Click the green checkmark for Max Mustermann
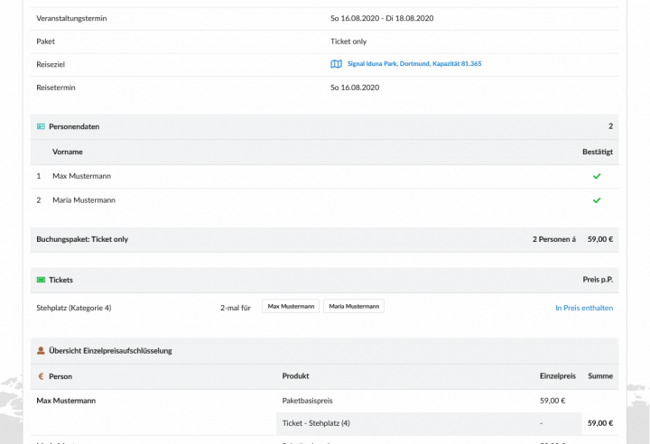This screenshot has height=444, width=650. tap(596, 176)
